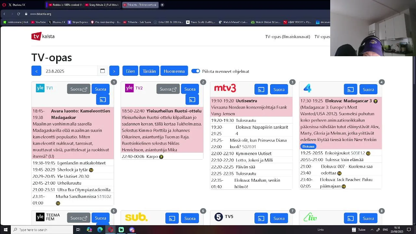Cast MTV3 channel with the cast icon
This screenshot has width=416, height=234.
(x=261, y=89)
